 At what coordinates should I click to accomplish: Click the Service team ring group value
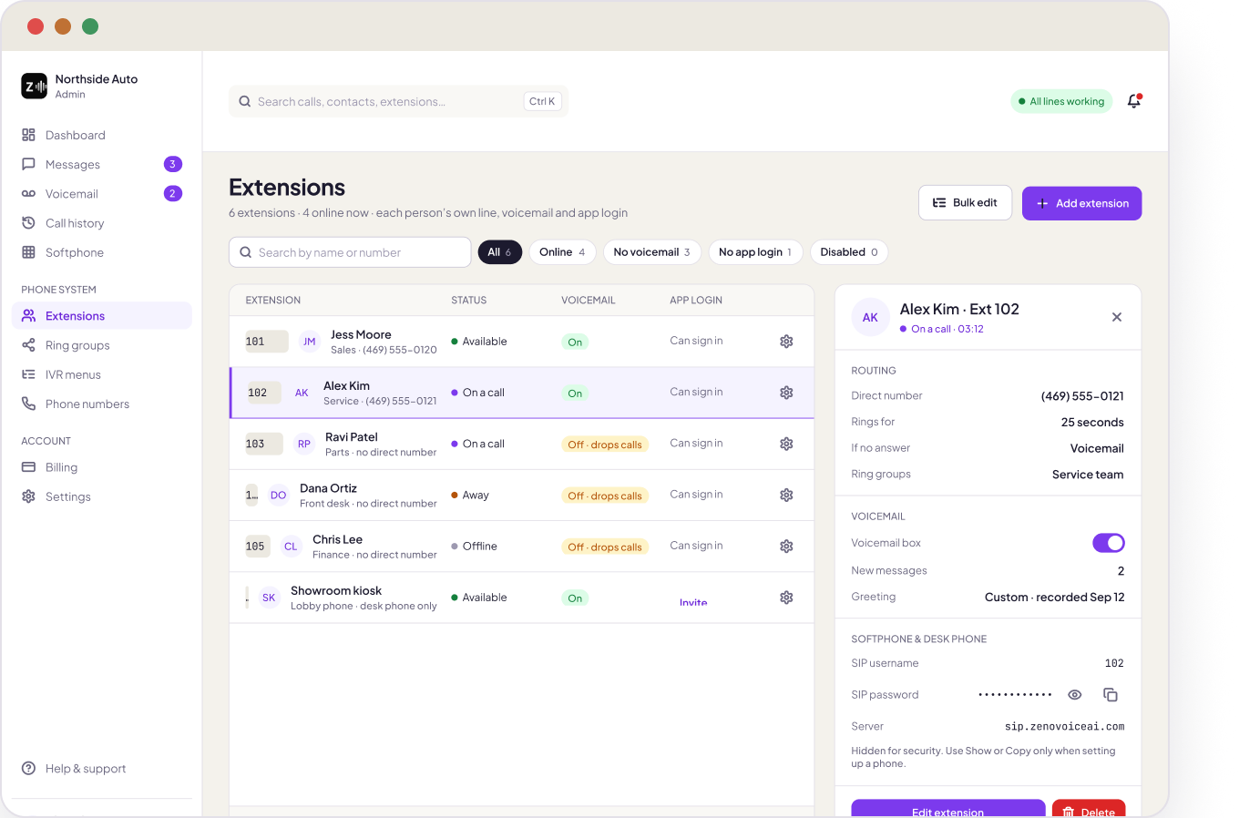click(x=1088, y=475)
